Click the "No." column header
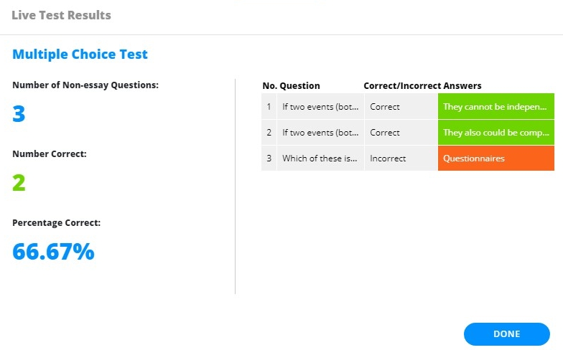Image resolution: width=563 pixels, height=350 pixels. [x=269, y=86]
